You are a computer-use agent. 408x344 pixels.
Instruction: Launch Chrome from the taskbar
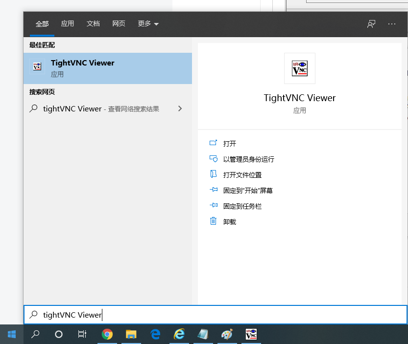(107, 335)
